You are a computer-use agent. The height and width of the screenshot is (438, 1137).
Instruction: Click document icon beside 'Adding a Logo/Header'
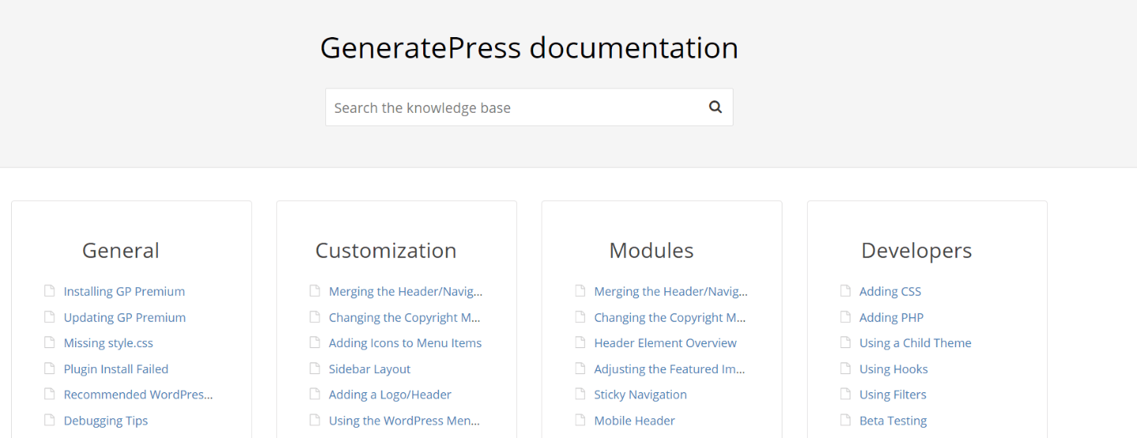point(315,394)
